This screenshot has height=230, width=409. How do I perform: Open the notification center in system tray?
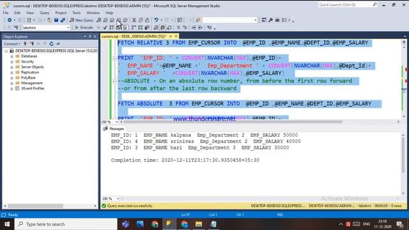[x=400, y=224]
